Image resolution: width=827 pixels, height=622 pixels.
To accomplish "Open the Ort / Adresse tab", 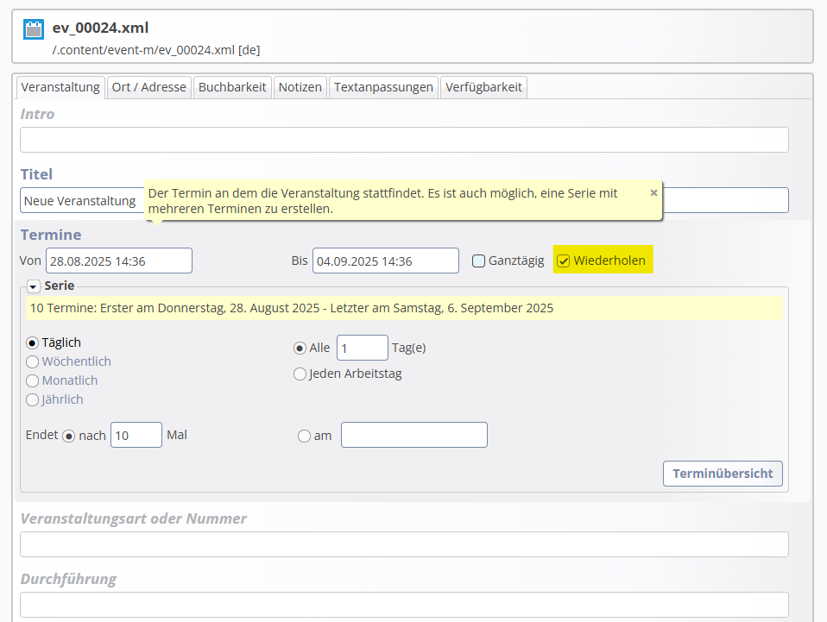I will (148, 87).
